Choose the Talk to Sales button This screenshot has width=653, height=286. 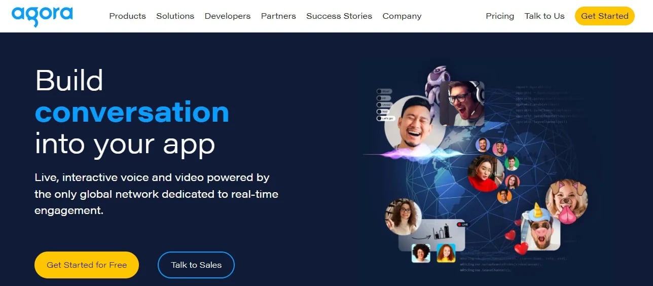click(x=196, y=265)
